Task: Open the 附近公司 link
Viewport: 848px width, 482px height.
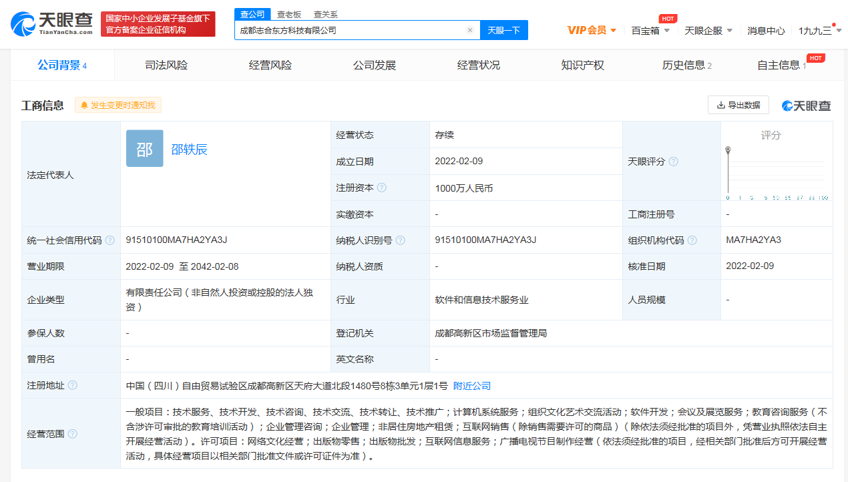Action: [x=472, y=386]
